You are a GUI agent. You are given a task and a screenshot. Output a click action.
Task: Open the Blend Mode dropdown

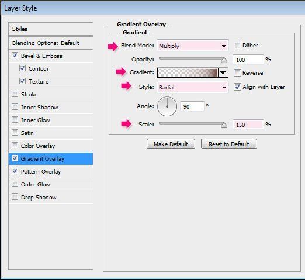click(x=192, y=46)
